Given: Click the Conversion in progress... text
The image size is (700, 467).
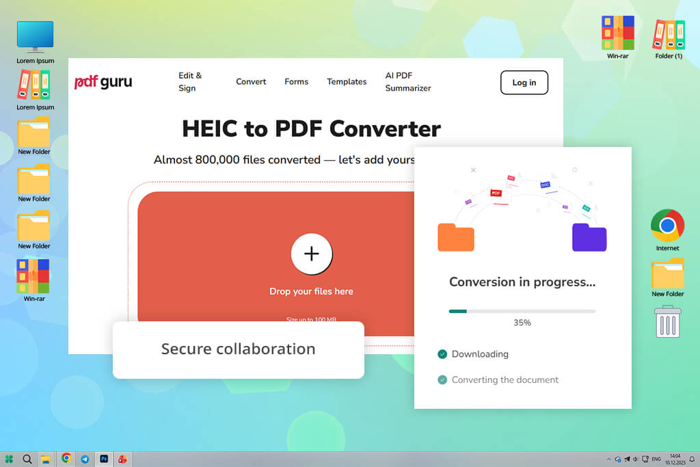Looking at the screenshot, I should coord(522,282).
